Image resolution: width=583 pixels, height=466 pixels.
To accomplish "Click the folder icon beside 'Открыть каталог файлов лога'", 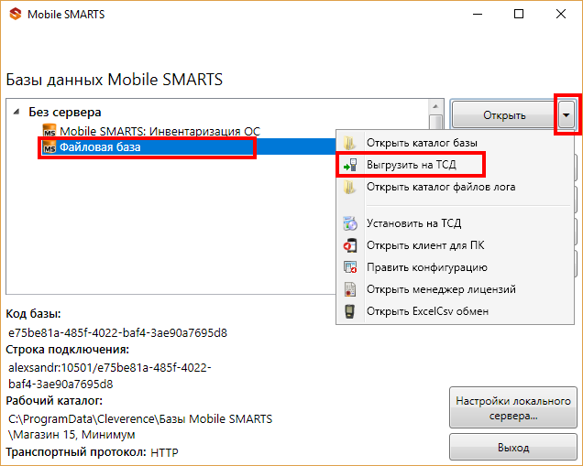I will click(349, 187).
